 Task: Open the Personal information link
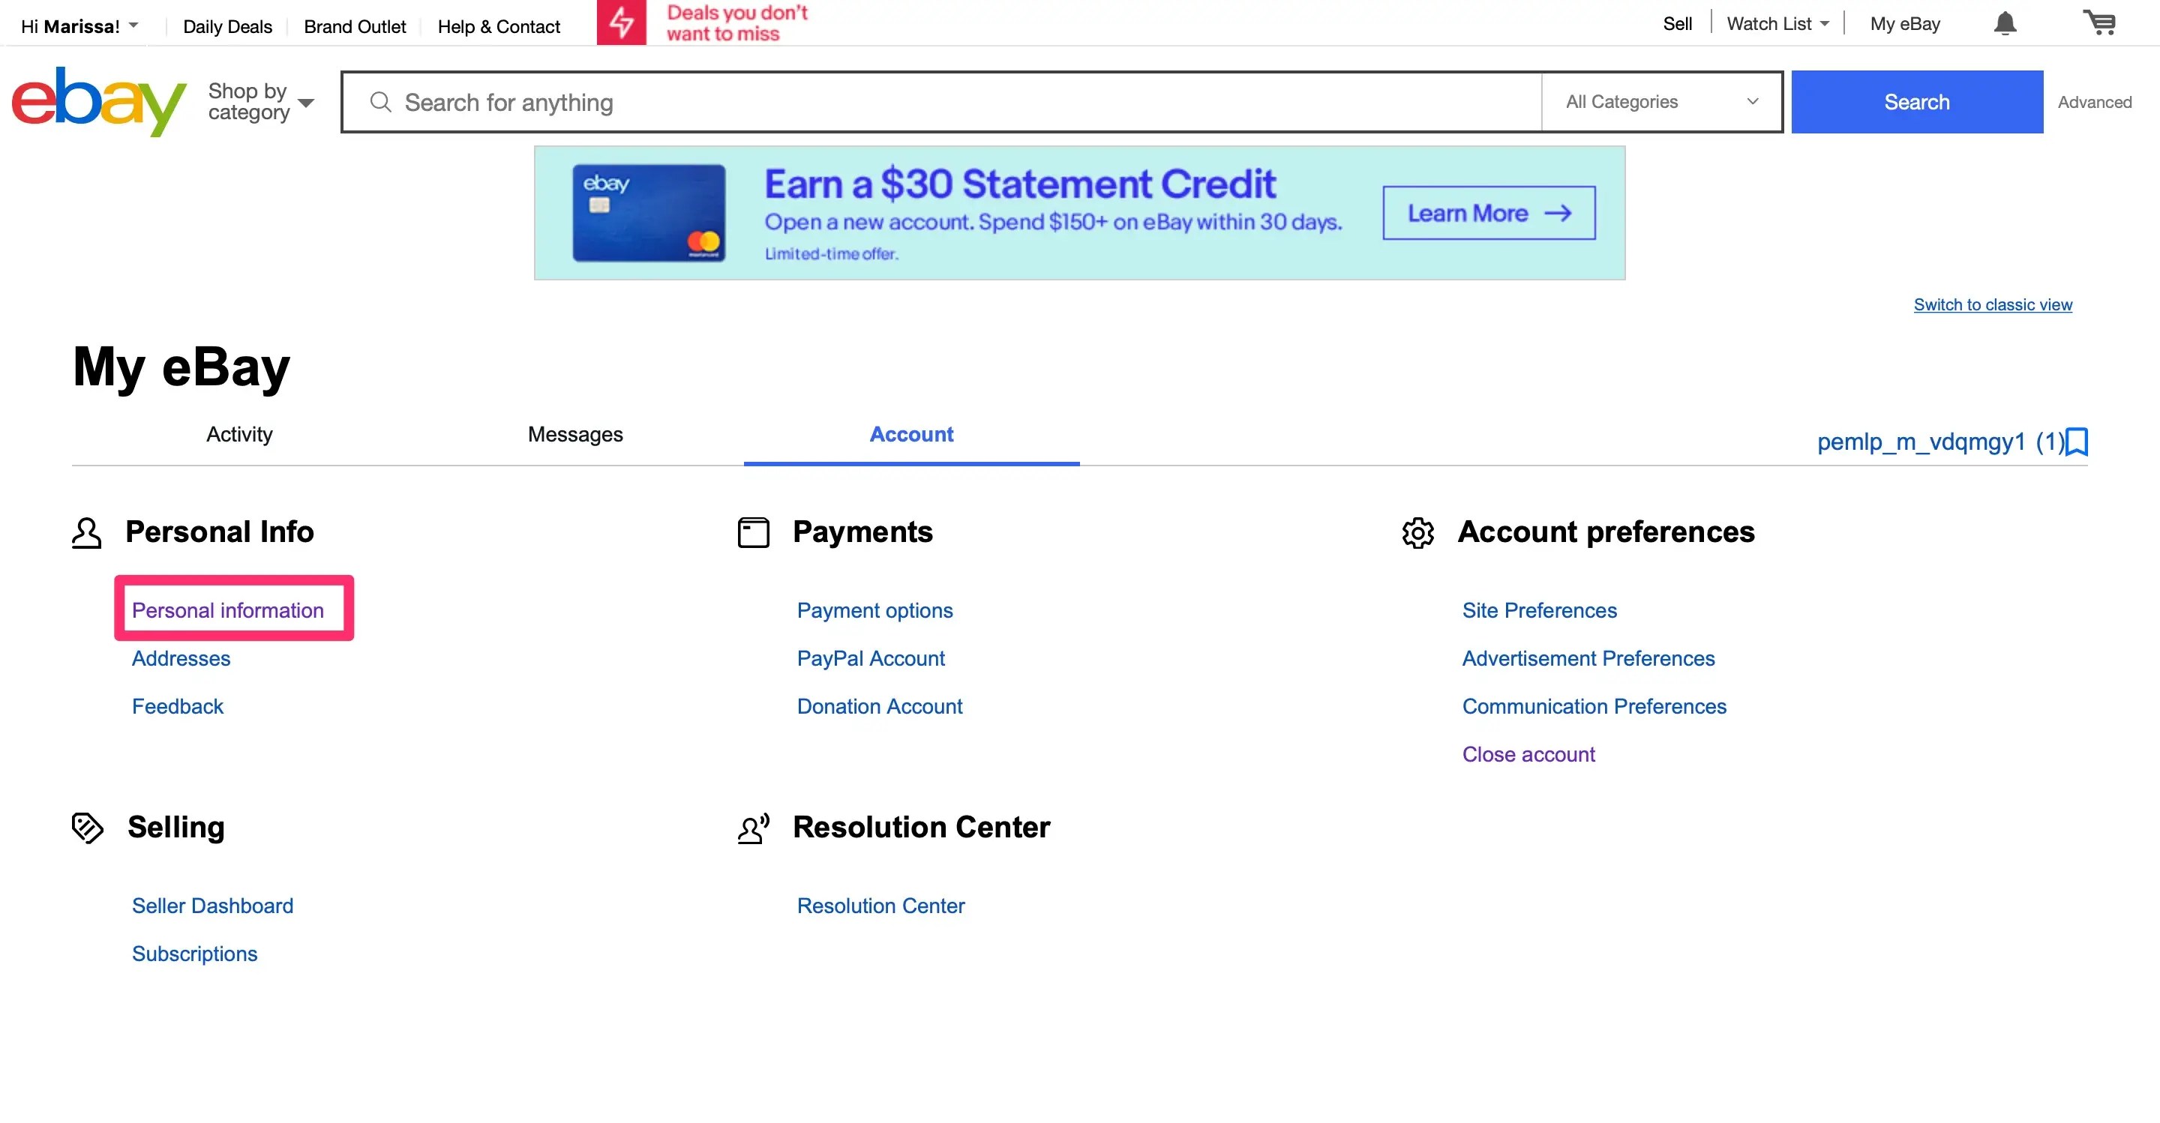coord(227,610)
